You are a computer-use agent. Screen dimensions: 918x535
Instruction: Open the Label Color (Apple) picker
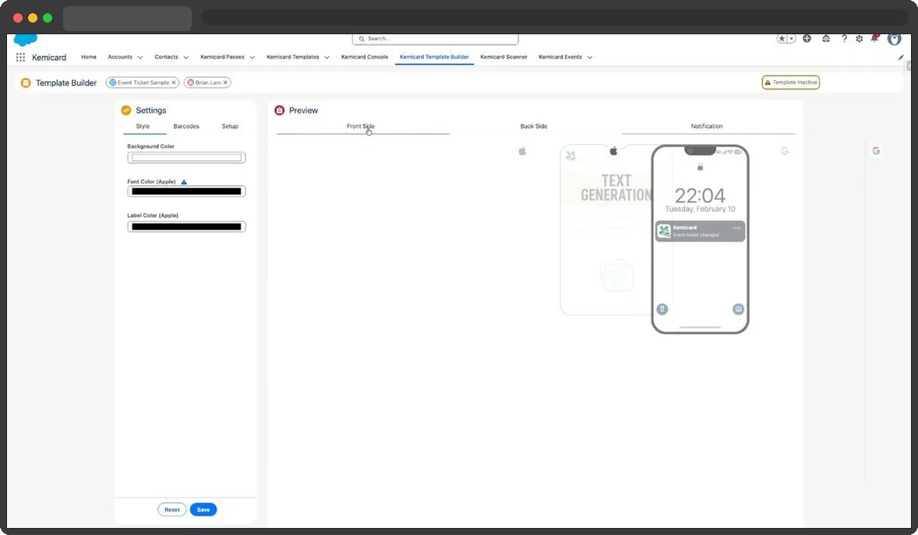click(x=186, y=227)
